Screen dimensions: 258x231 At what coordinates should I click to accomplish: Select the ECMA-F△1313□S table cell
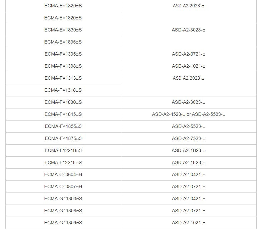pyautogui.click(x=63, y=78)
